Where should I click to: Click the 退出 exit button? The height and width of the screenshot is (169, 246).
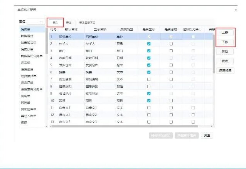click(x=207, y=135)
